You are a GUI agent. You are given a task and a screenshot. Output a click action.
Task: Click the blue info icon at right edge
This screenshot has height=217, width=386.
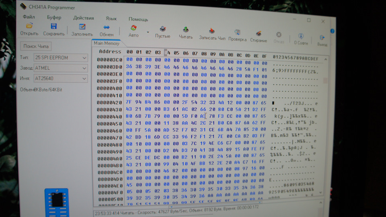333,31
